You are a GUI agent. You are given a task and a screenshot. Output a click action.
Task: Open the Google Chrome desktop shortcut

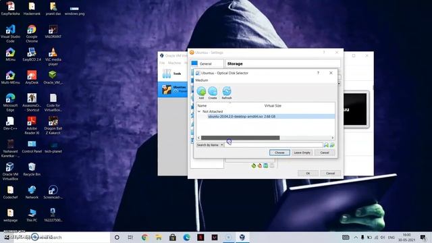32,33
